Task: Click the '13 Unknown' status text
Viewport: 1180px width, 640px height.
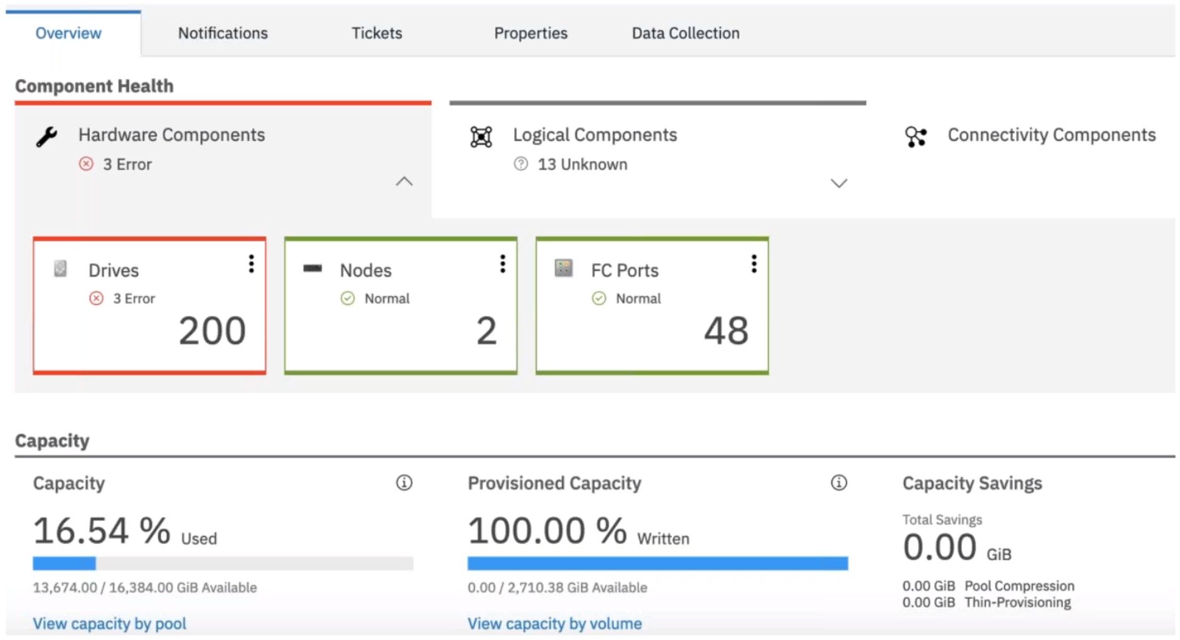Action: point(582,165)
